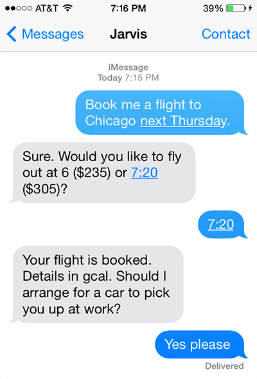Tap the Delivered status label
Image resolution: width=257 pixels, height=379 pixels.
click(x=224, y=366)
